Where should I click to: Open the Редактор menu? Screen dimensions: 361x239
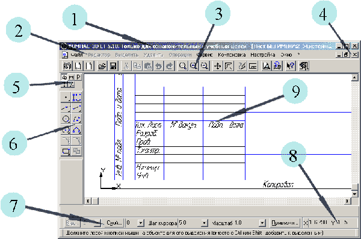tap(99, 55)
